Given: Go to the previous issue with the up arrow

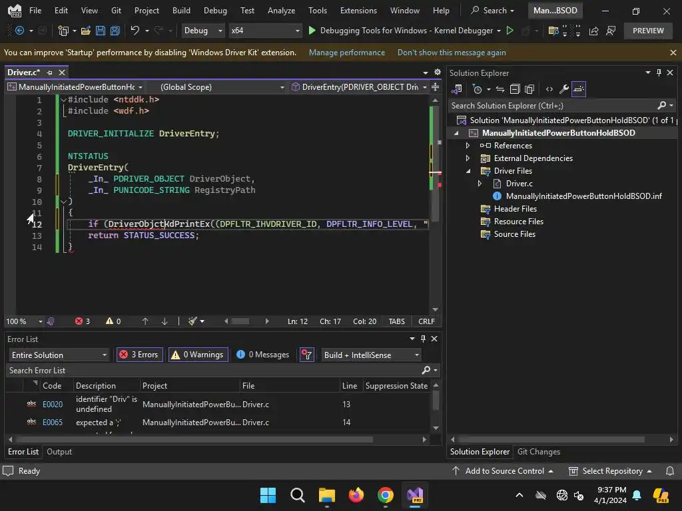Looking at the screenshot, I should [145, 321].
